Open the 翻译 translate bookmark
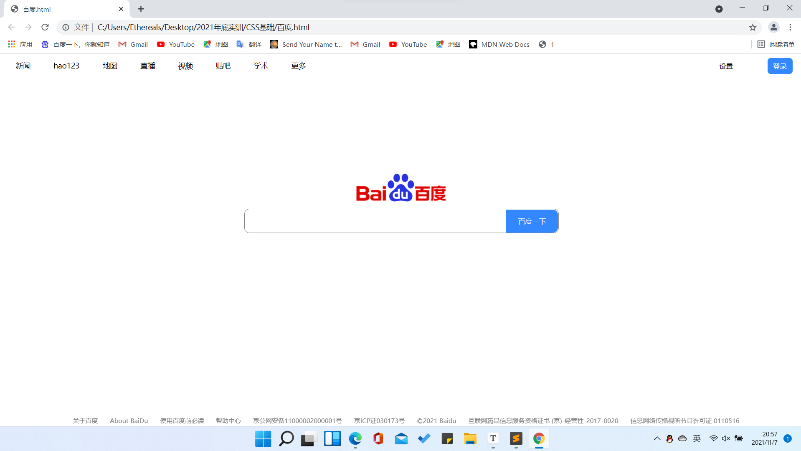801x451 pixels. point(249,44)
